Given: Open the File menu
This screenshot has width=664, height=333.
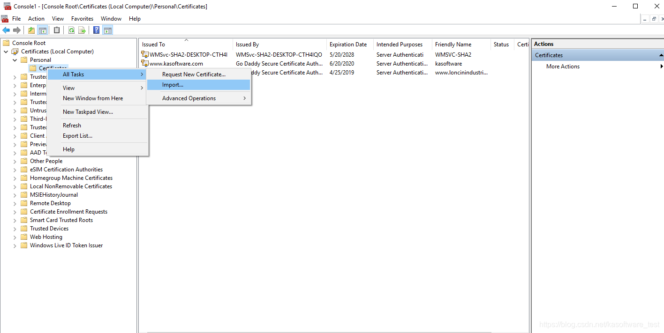Looking at the screenshot, I should [16, 19].
